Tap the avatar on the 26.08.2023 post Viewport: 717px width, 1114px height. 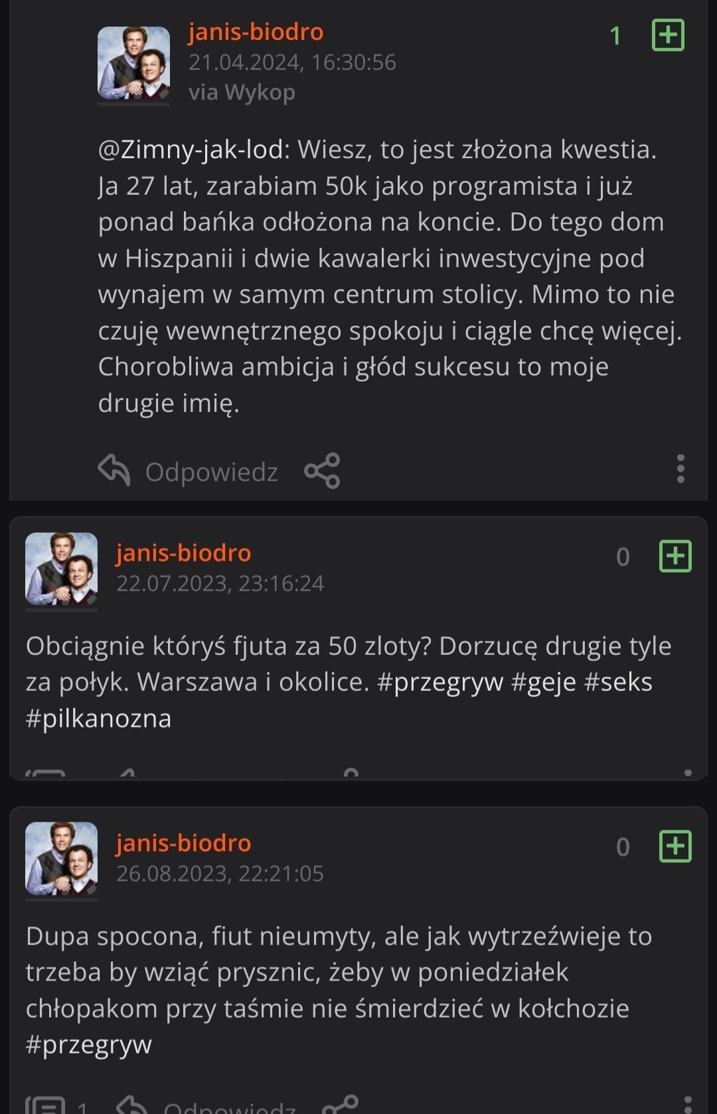tap(61, 859)
